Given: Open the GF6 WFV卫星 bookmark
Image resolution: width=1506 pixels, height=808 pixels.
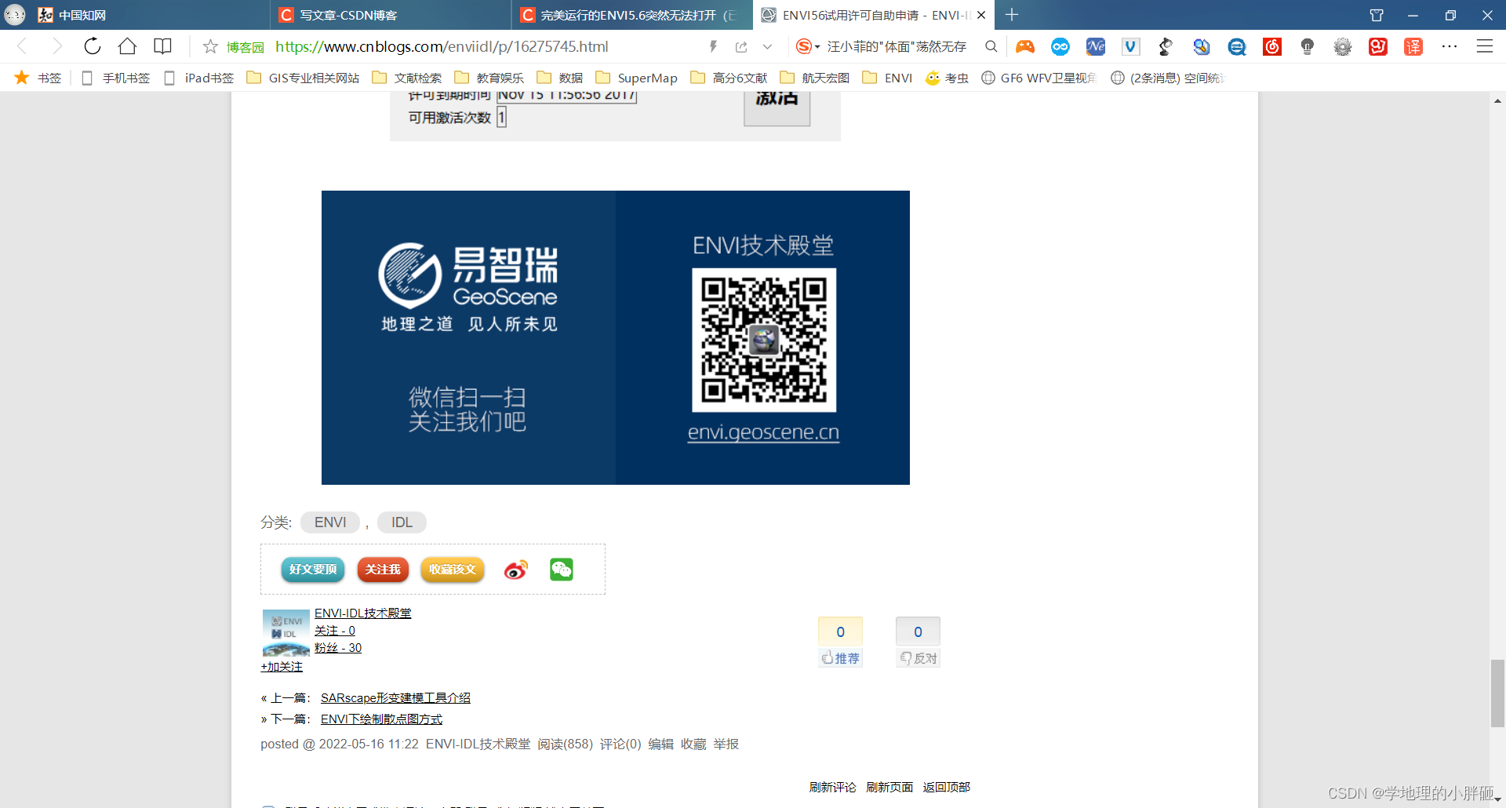Looking at the screenshot, I should [x=1039, y=78].
